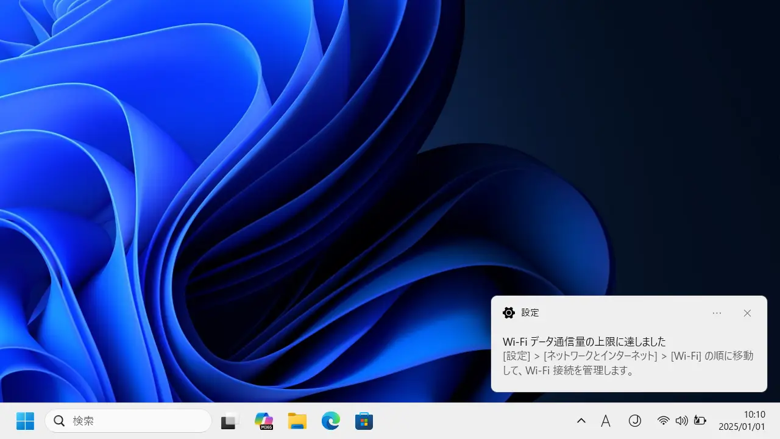The image size is (780, 439).
Task: Open File Explorer from the taskbar
Action: click(297, 420)
